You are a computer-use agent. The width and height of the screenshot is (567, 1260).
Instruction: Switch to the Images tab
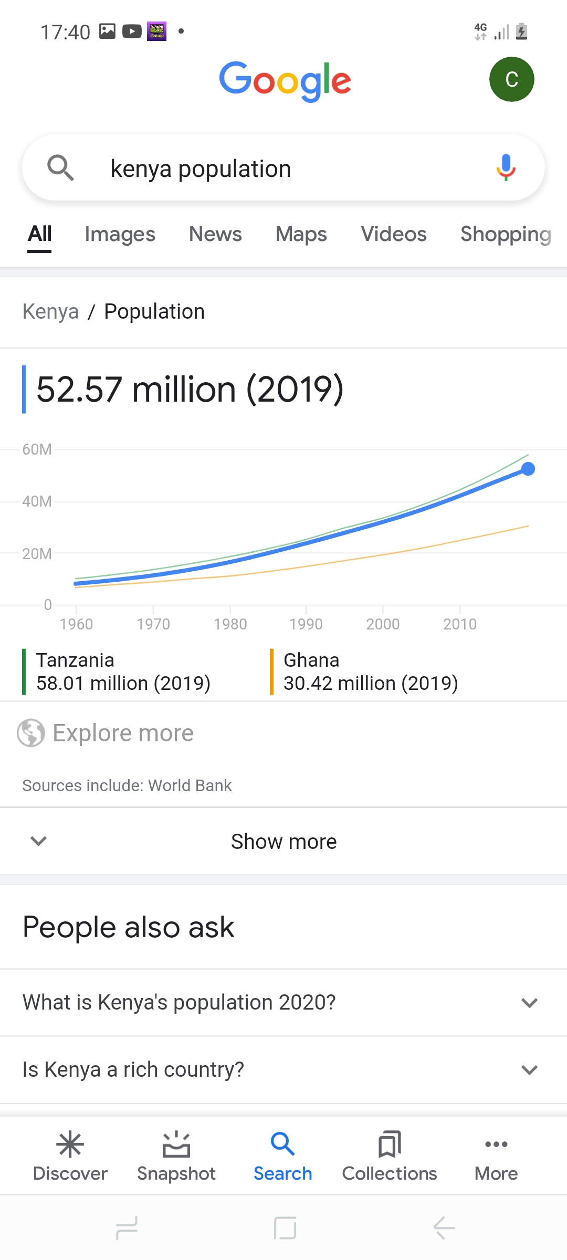(x=120, y=234)
